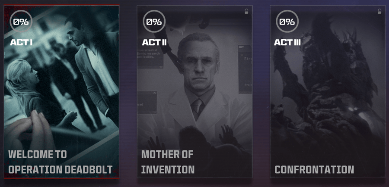Open the Confrontation title
Image resolution: width=389 pixels, height=187 pixels.
coord(314,169)
